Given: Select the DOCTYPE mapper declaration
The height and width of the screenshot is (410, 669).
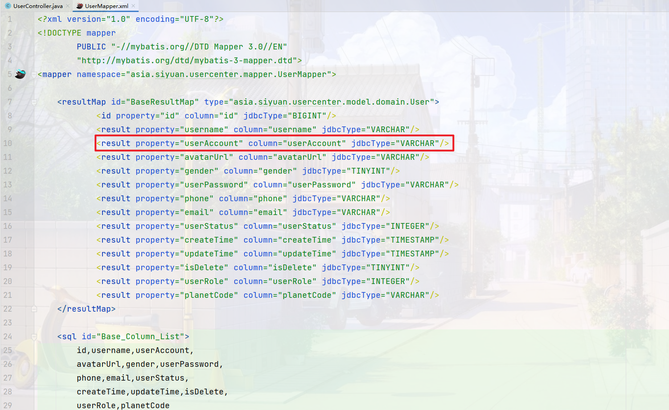Looking at the screenshot, I should click(76, 32).
